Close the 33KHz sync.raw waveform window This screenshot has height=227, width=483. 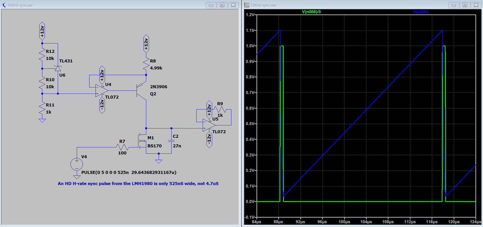click(476, 5)
